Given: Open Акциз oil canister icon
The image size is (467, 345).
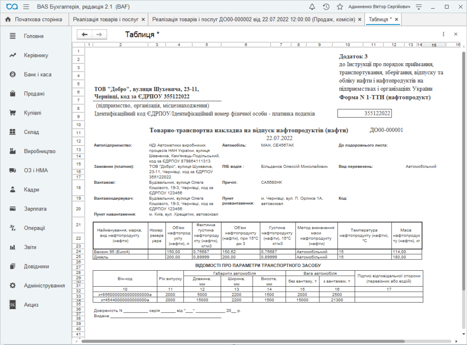Looking at the screenshot, I should (12, 305).
